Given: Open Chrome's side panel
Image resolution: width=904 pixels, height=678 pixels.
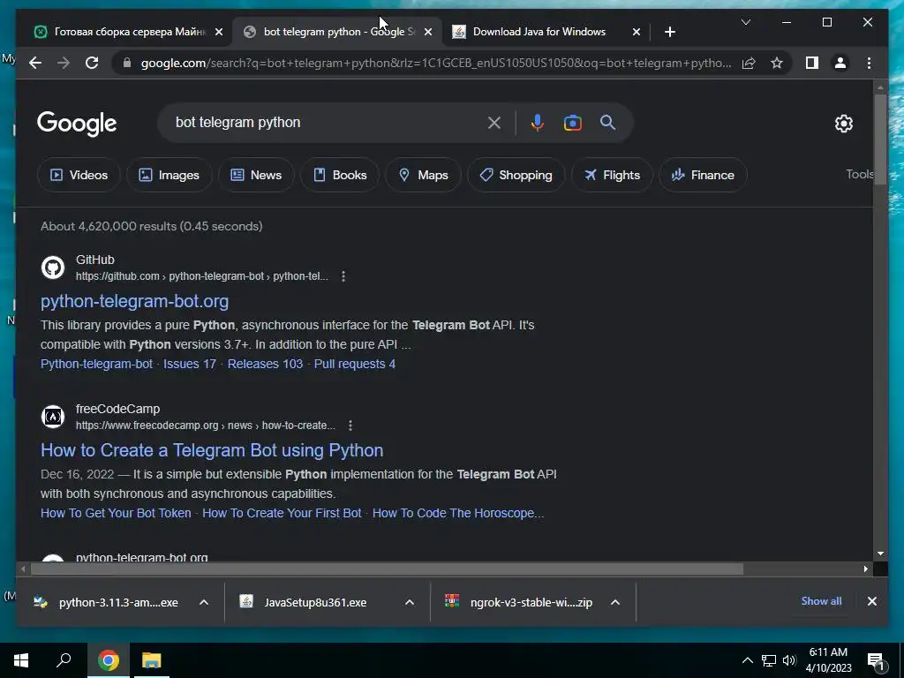Looking at the screenshot, I should tap(812, 63).
